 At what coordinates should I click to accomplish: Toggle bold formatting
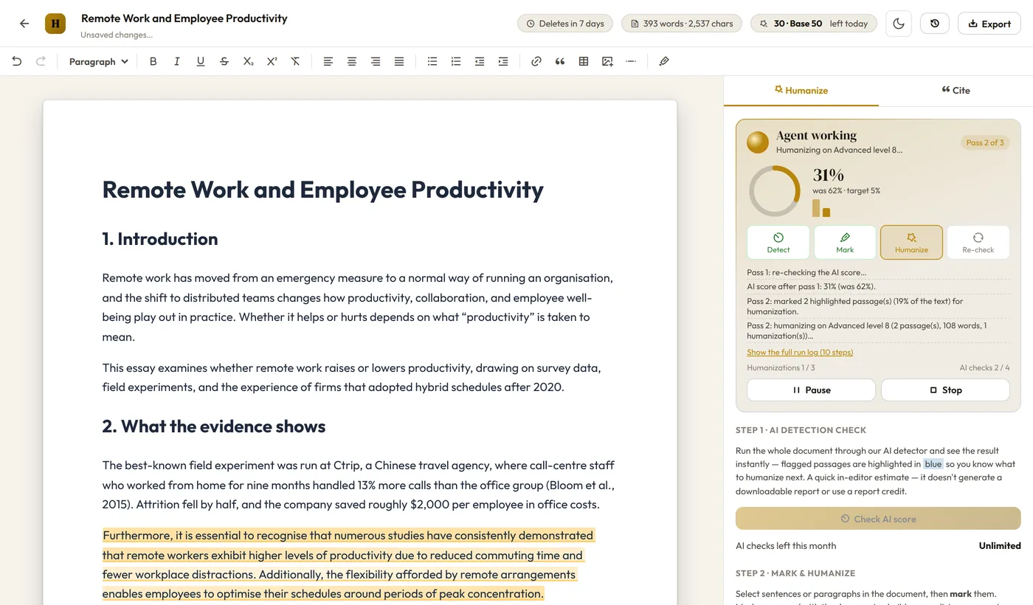(x=153, y=61)
